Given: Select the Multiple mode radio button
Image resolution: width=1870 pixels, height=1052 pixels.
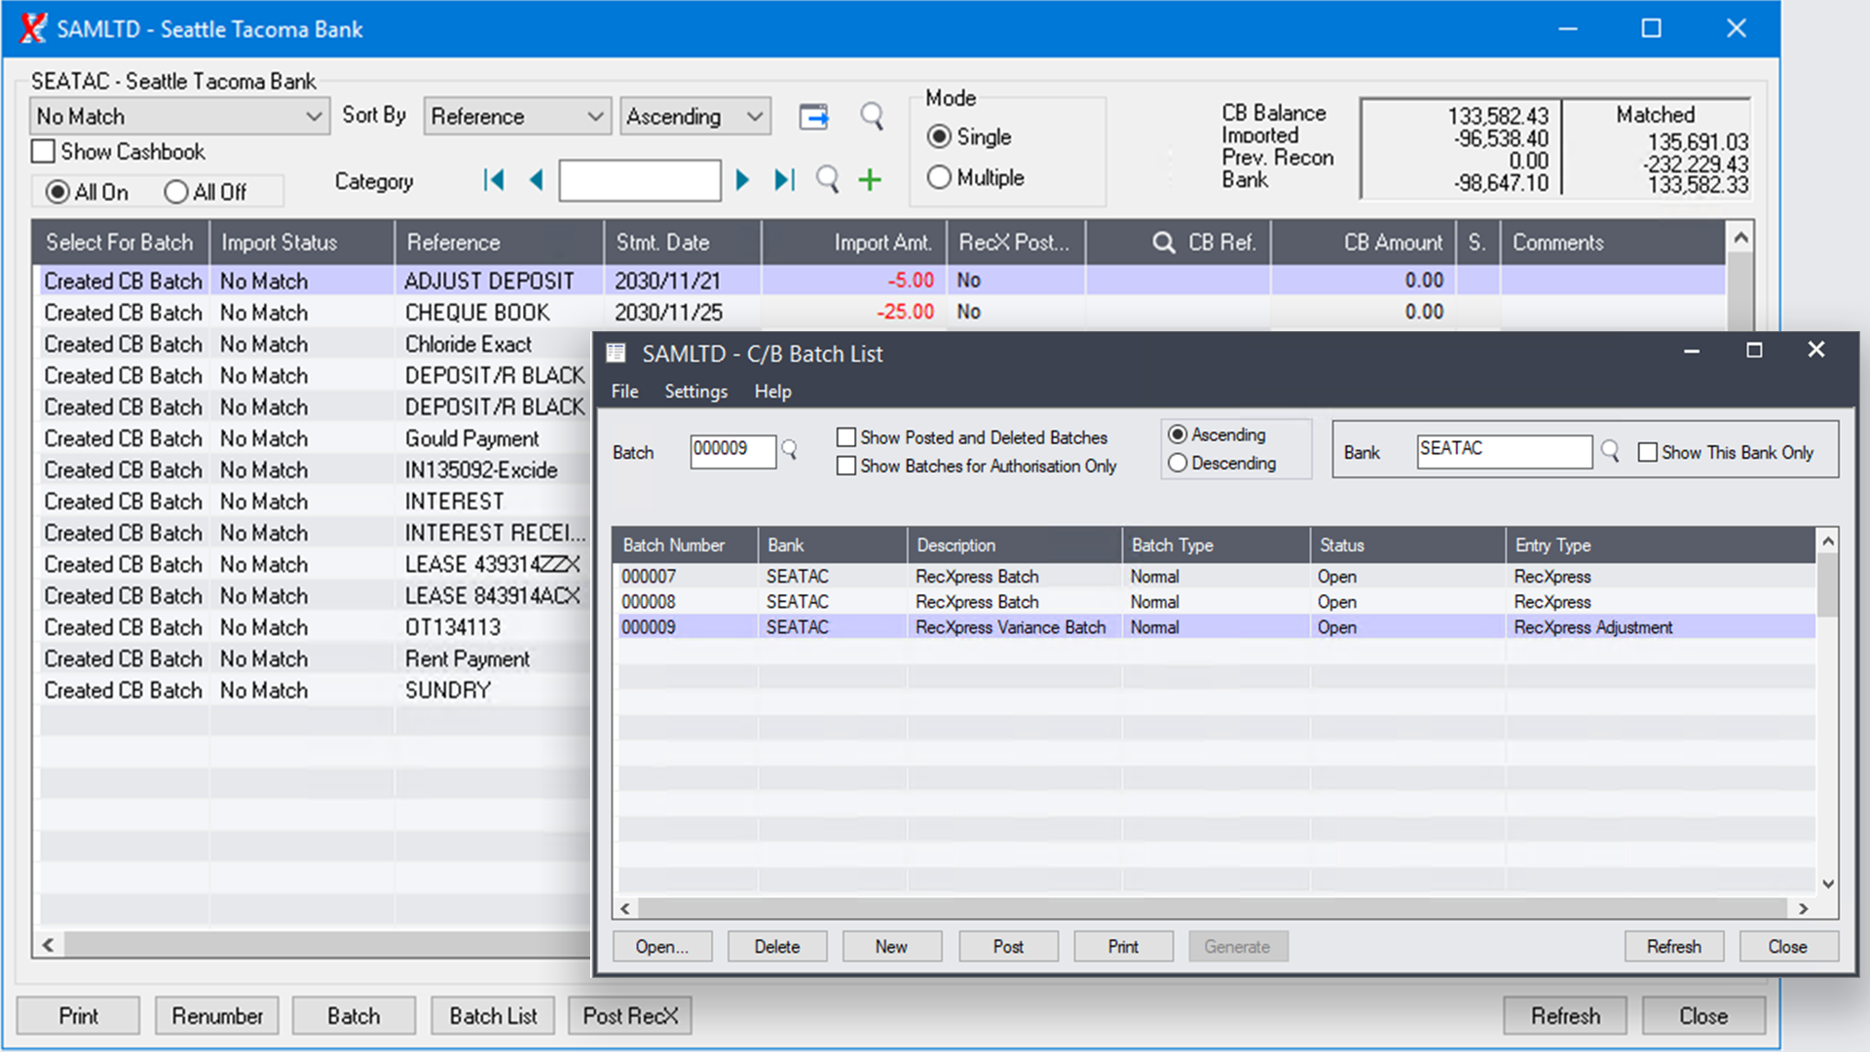Looking at the screenshot, I should (939, 177).
